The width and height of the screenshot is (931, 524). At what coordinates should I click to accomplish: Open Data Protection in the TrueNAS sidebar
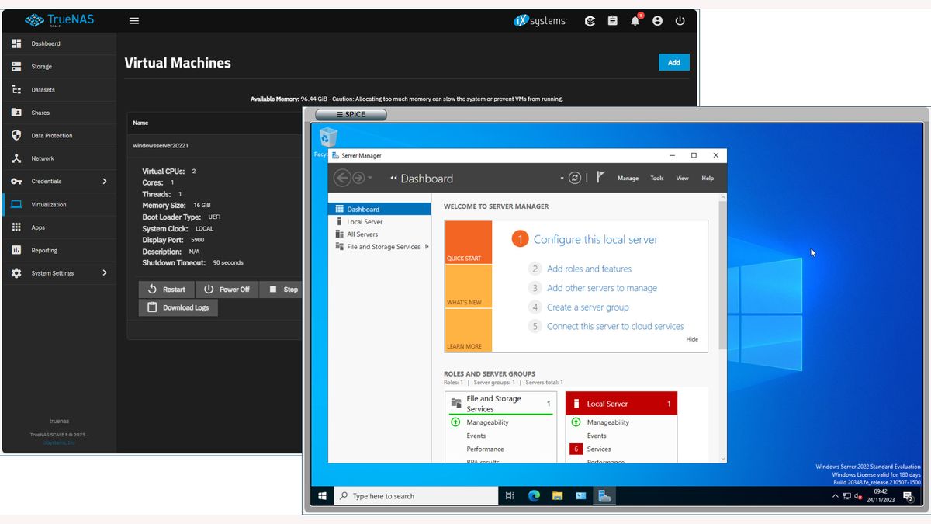coord(59,136)
